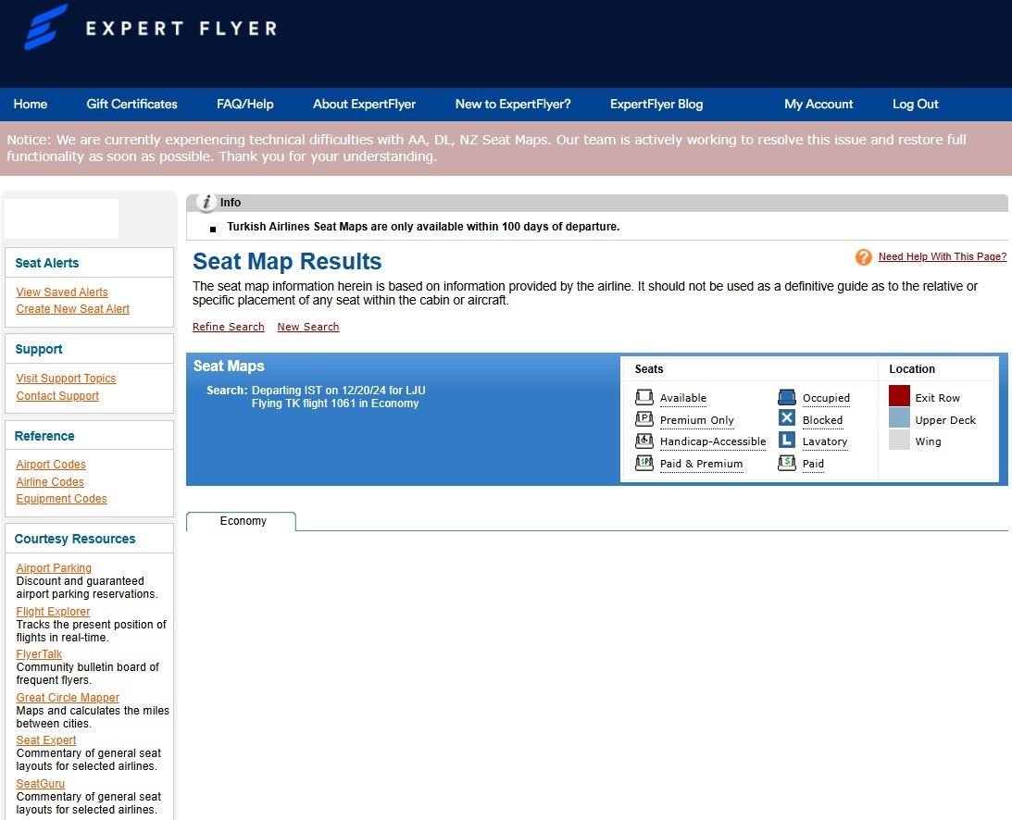Screen dimensions: 1012x820
Task: Click the Info circle icon above the notice
Action: pyautogui.click(x=207, y=202)
